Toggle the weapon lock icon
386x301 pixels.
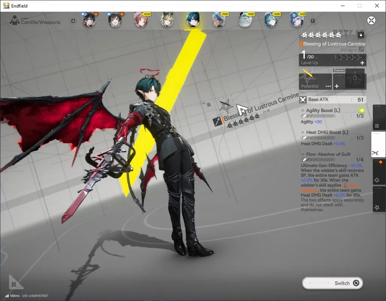(361, 35)
